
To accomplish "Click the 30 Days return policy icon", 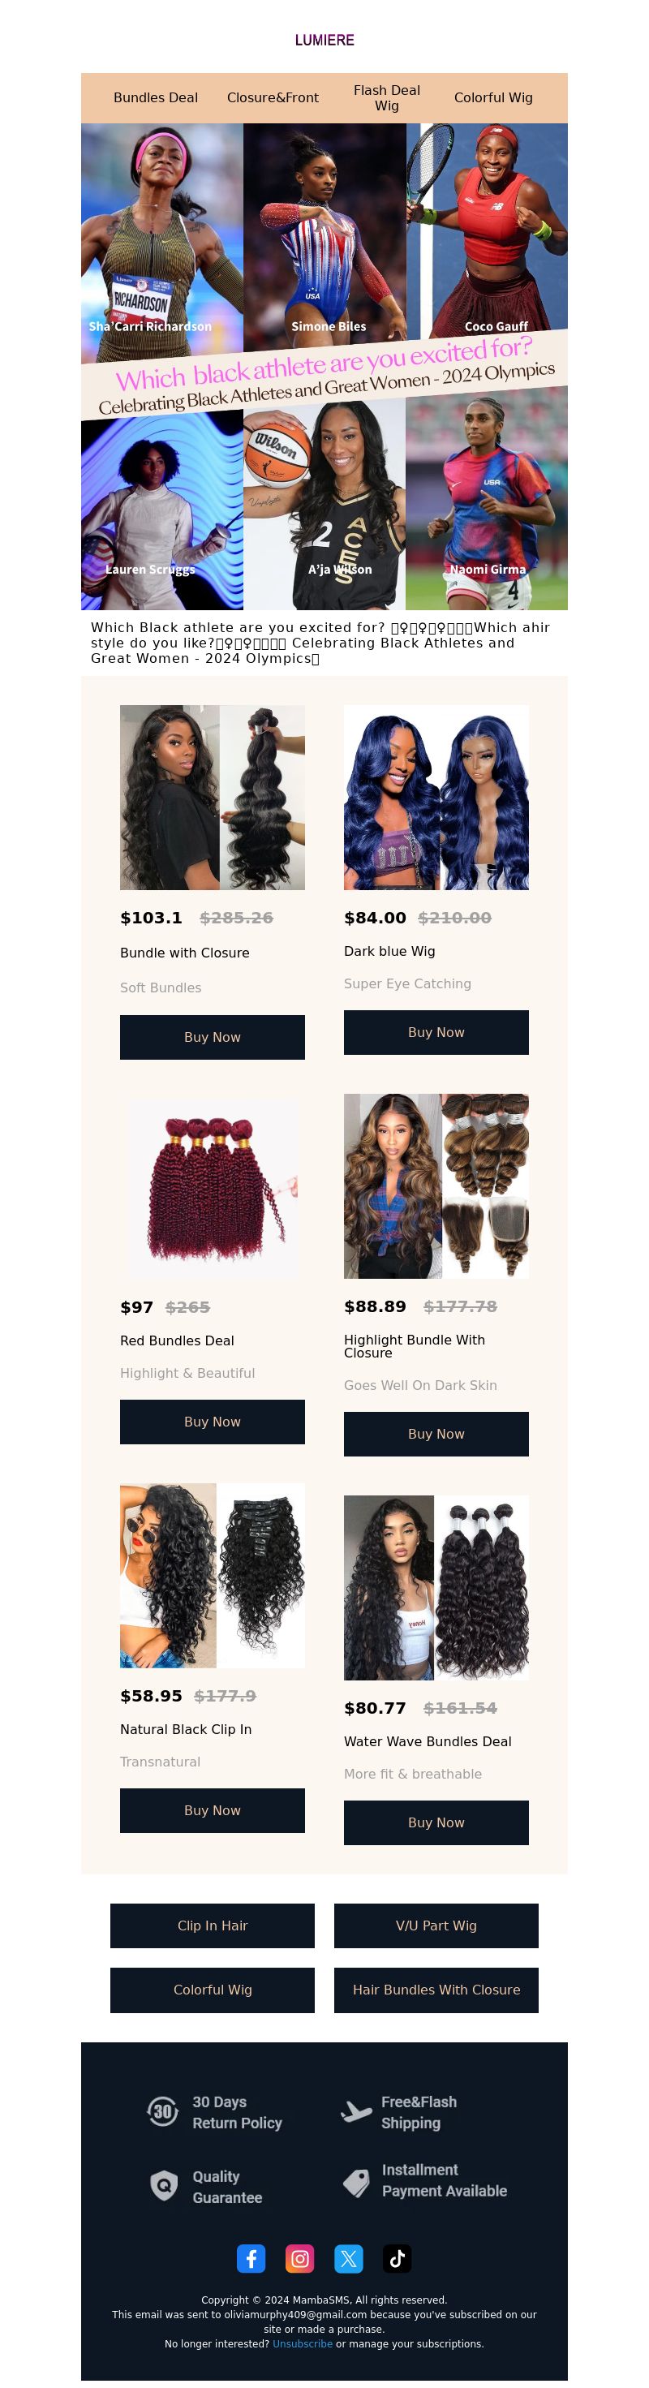I will point(163,2110).
